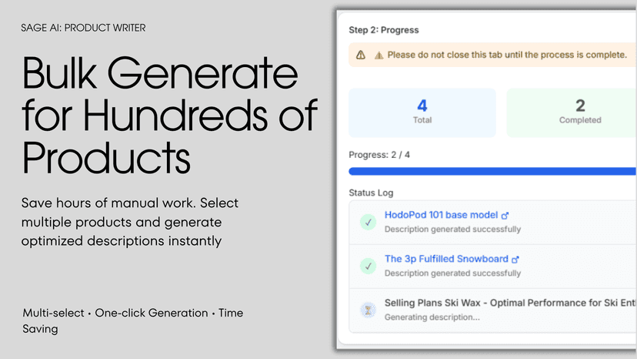Image resolution: width=637 pixels, height=359 pixels.
Task: Click 'Description generated successfully' under HodoPod 101
Action: tap(452, 229)
